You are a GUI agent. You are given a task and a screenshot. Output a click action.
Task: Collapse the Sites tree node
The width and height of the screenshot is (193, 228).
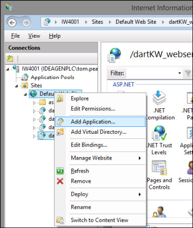[17, 86]
